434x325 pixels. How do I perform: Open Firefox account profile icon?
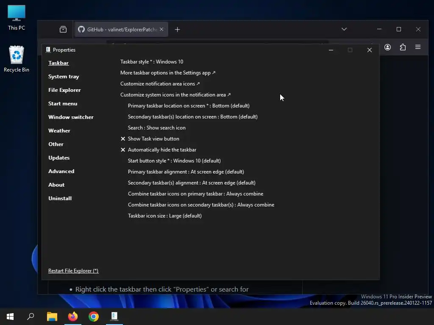point(387,47)
